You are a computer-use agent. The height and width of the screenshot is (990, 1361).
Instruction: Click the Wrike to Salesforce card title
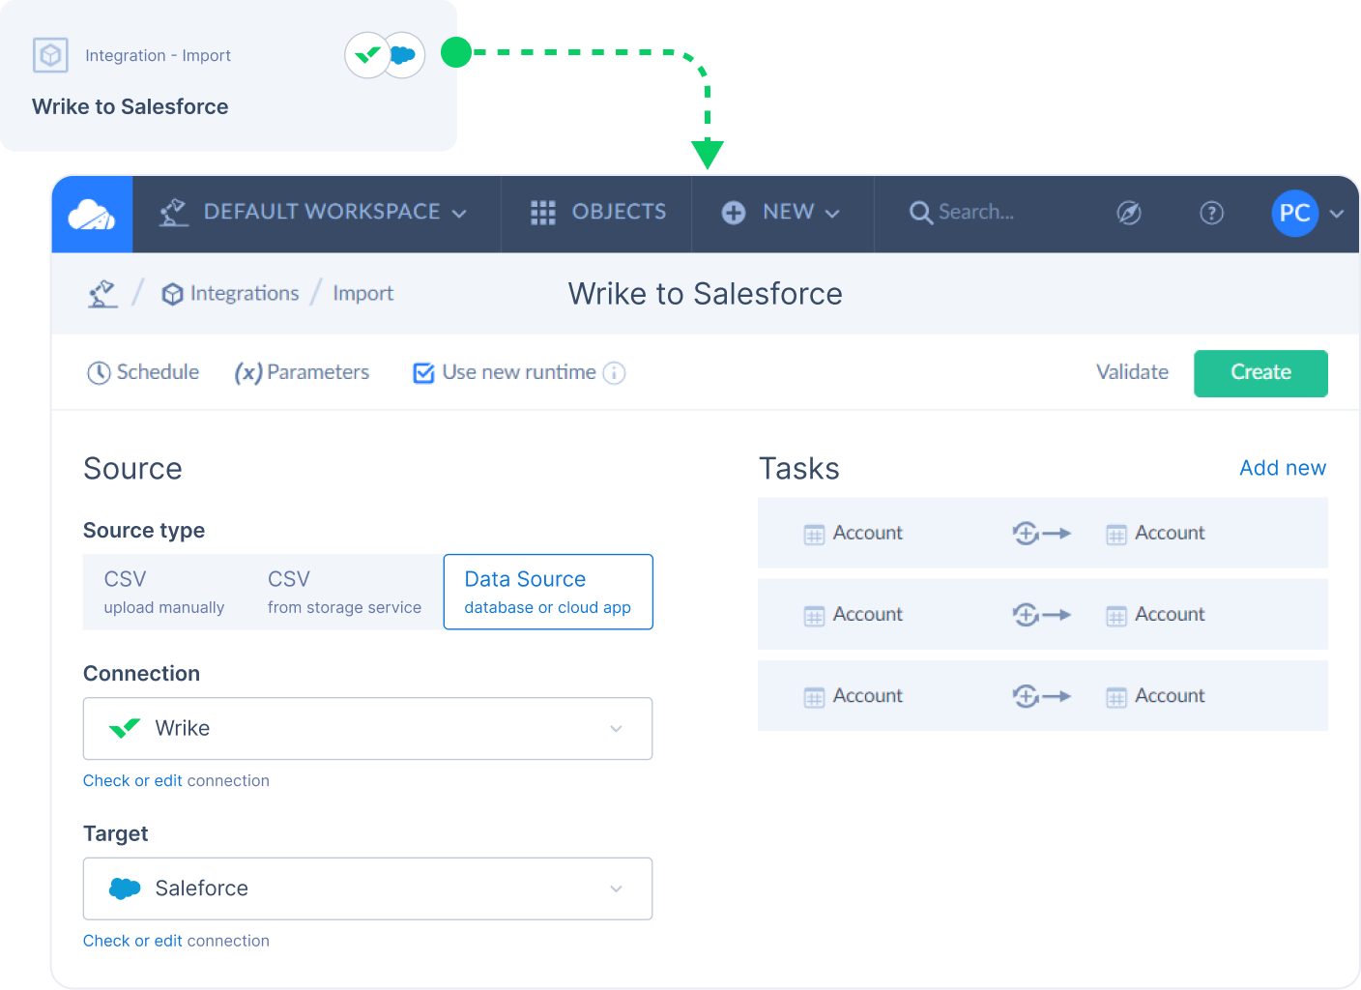click(x=130, y=107)
